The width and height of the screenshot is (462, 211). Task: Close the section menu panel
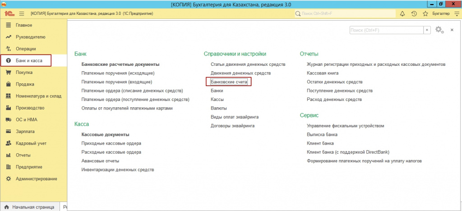(452, 30)
